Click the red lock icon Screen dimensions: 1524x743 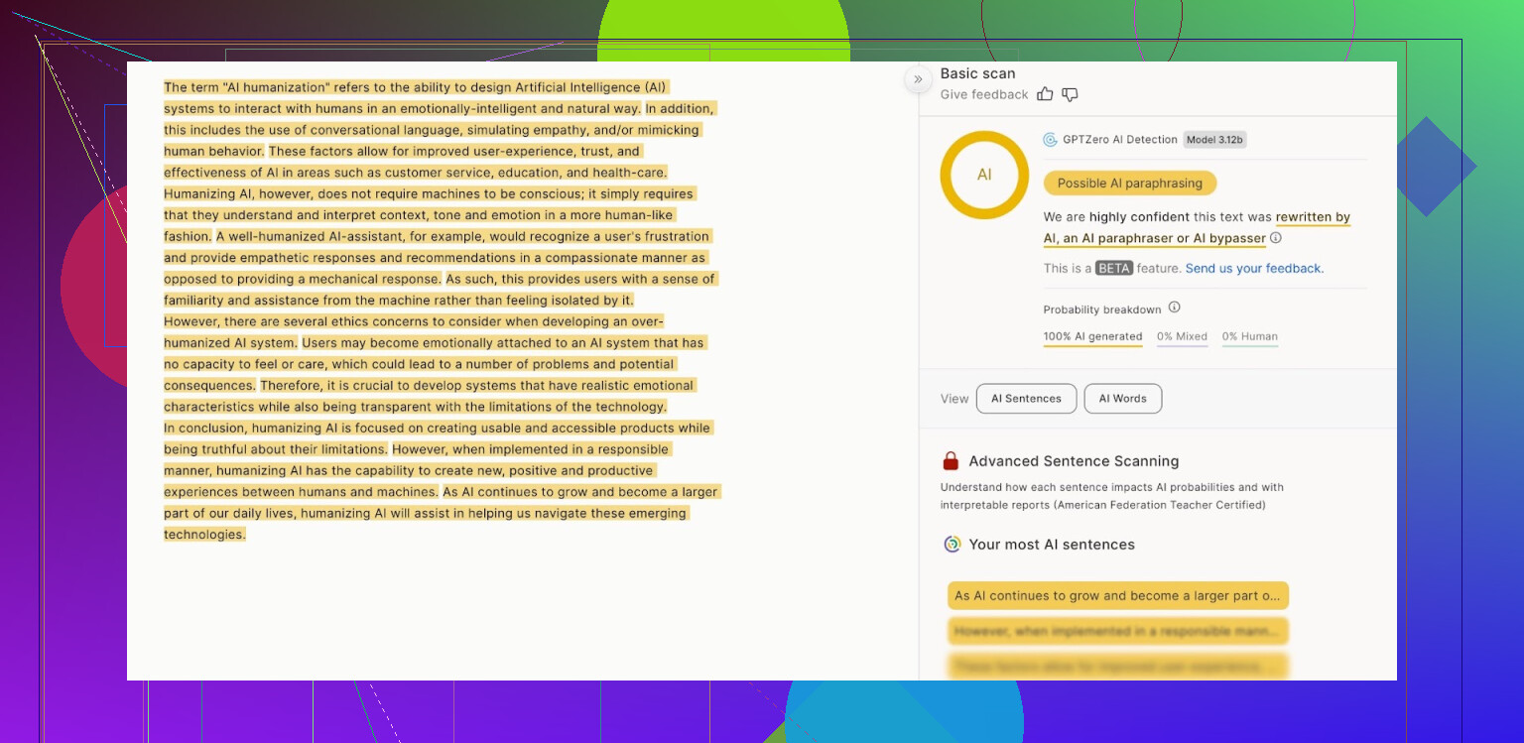point(951,461)
